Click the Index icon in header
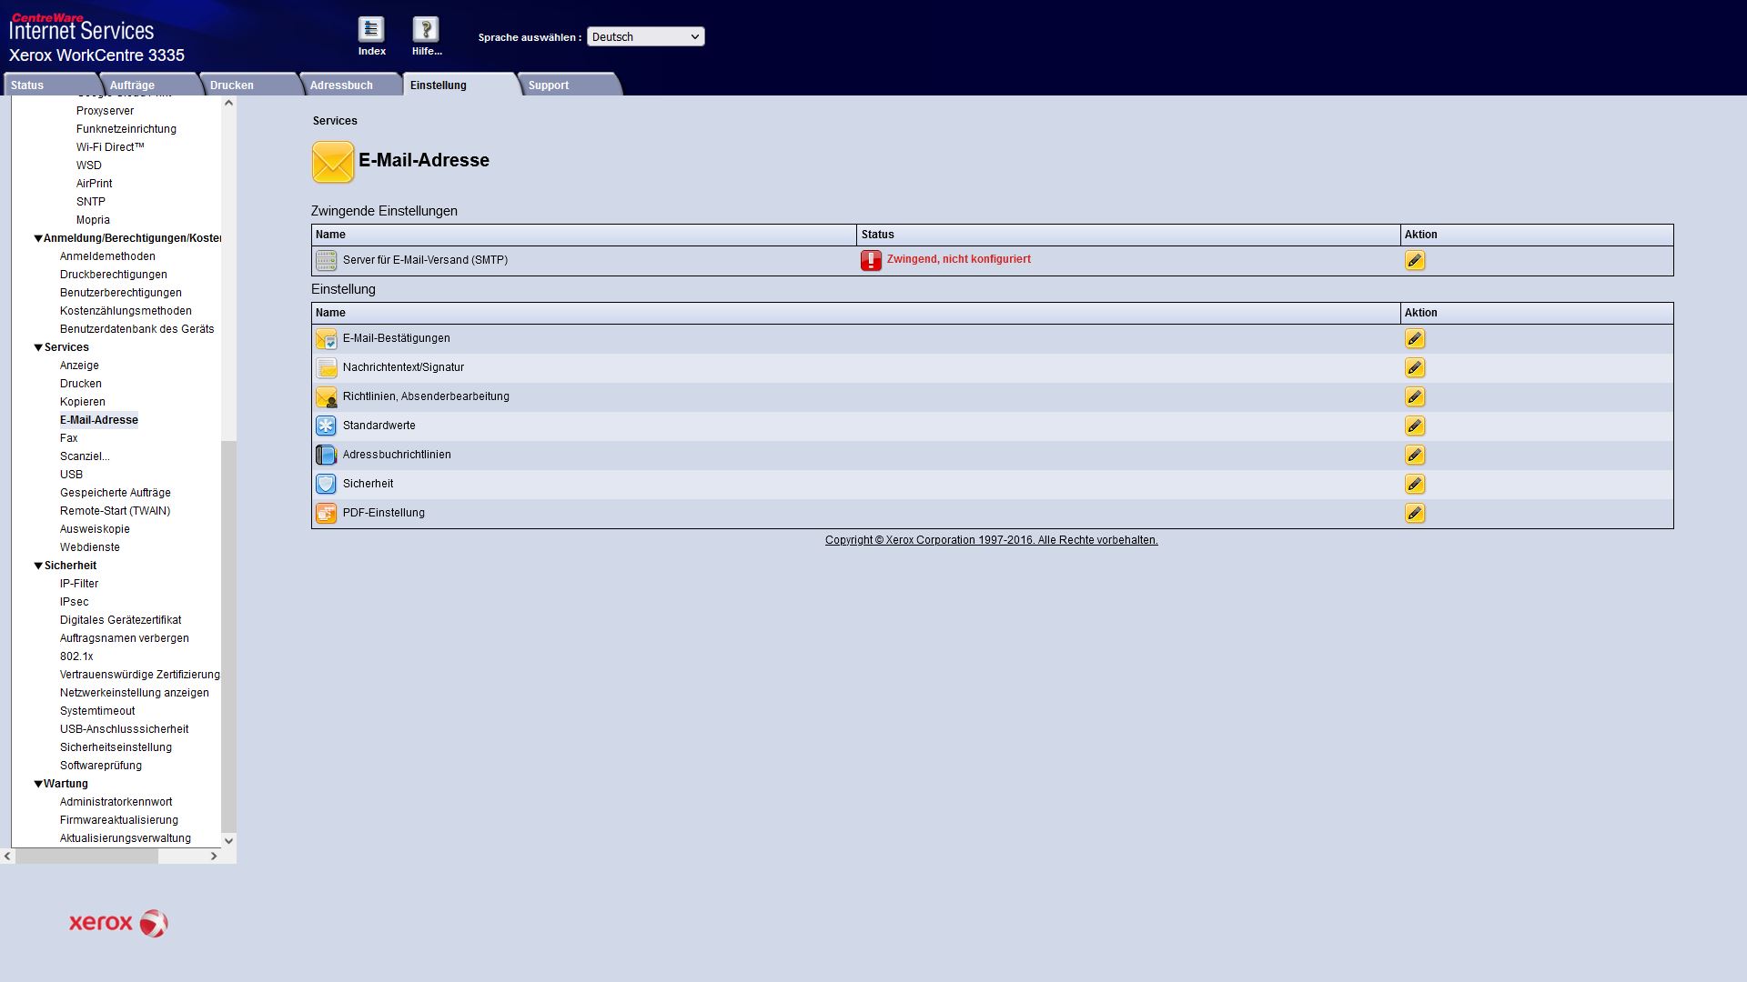The width and height of the screenshot is (1747, 982). click(x=371, y=30)
